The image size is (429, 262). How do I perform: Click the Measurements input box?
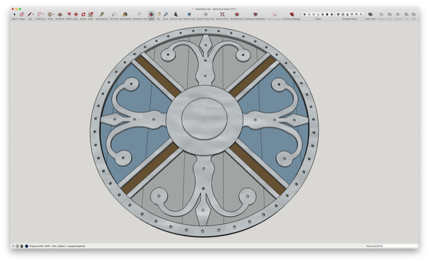(x=400, y=246)
